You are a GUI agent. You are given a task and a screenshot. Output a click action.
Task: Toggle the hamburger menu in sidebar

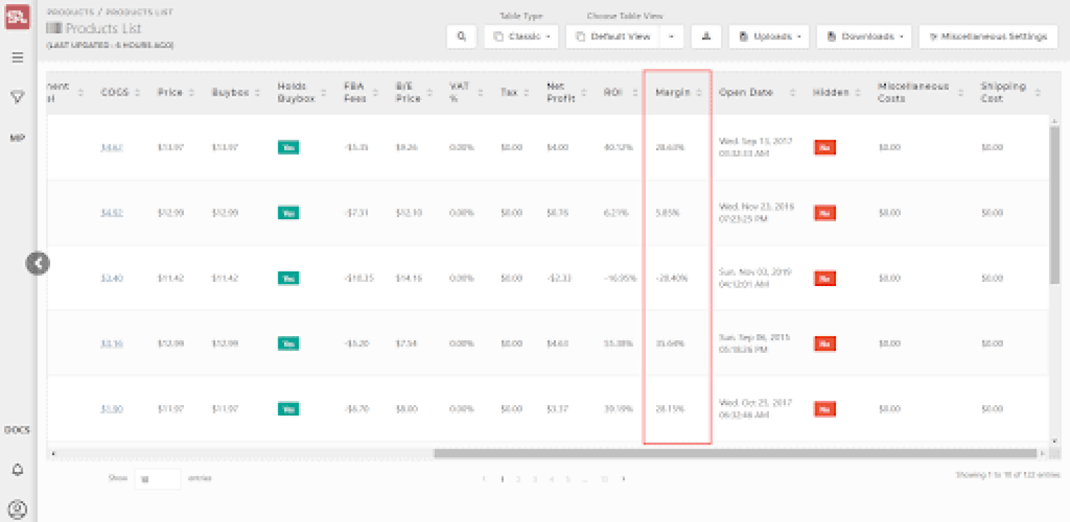click(18, 57)
